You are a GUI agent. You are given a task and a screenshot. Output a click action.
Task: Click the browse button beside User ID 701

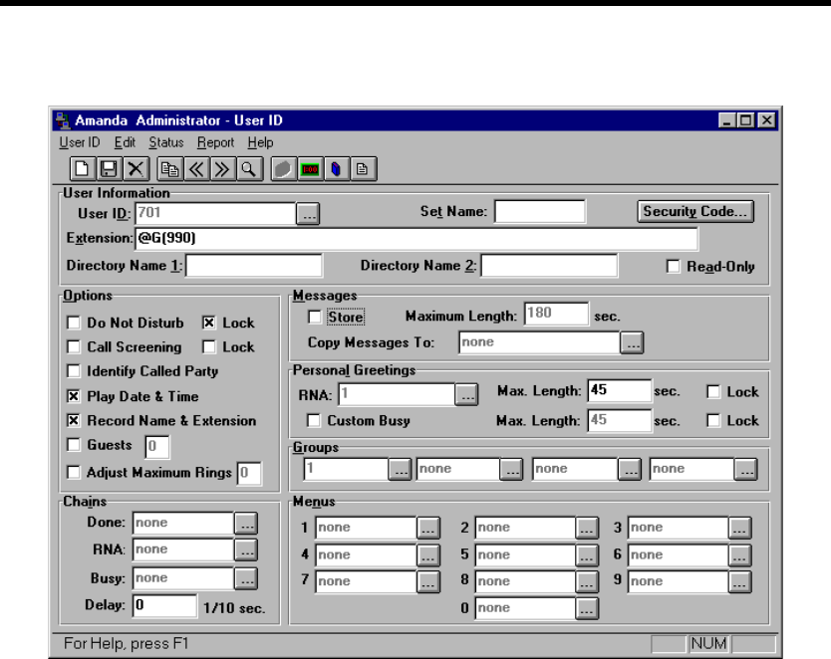pyautogui.click(x=308, y=214)
